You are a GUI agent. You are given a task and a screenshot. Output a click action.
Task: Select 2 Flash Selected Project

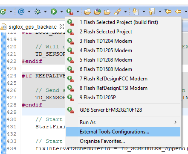click(x=123, y=32)
